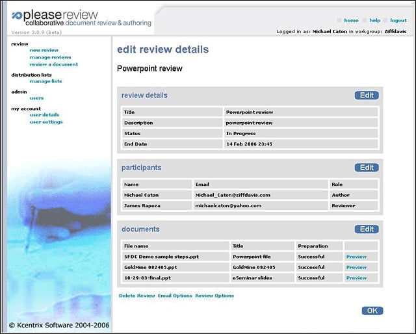Select end date '14 Feb 2006 23:45'
This screenshot has width=416, height=334.
point(301,144)
